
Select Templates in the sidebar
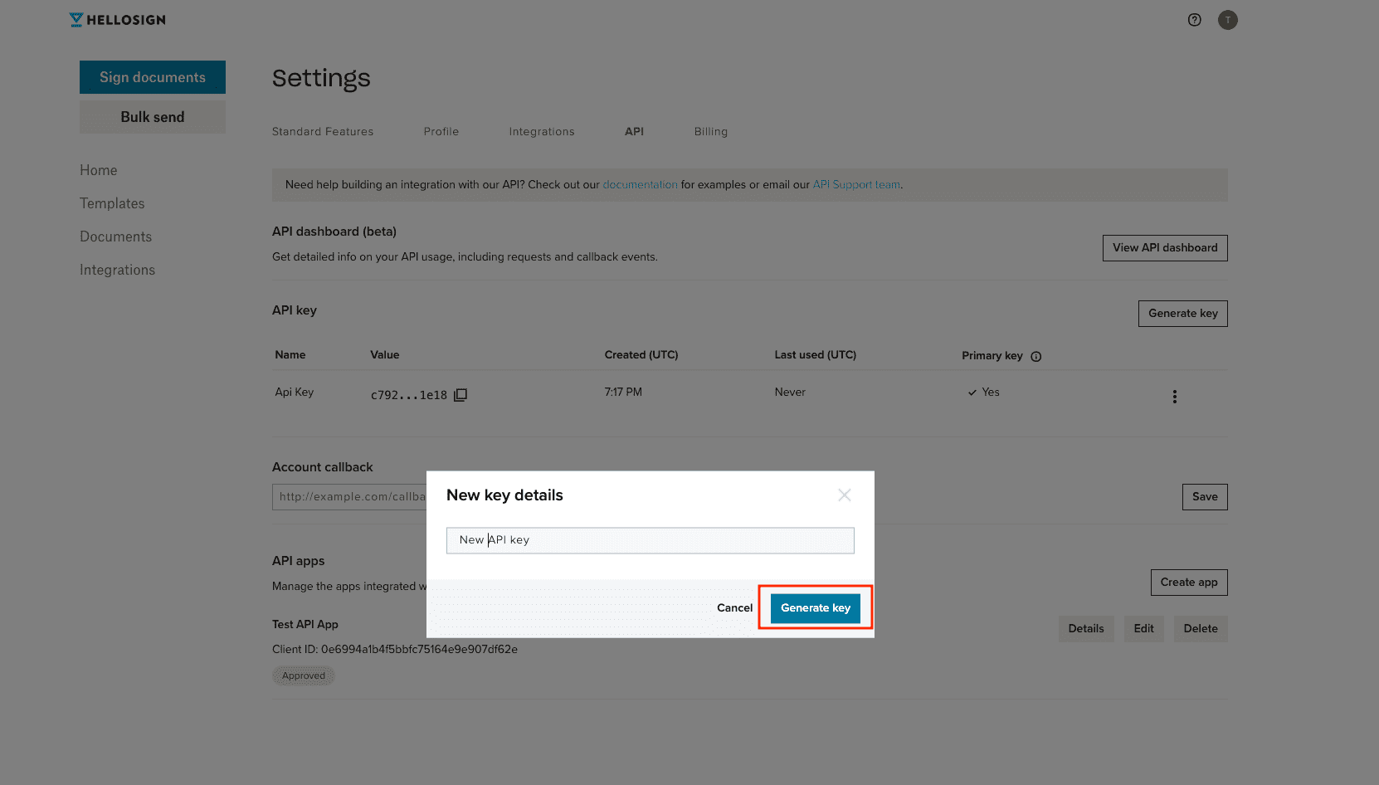(x=112, y=203)
